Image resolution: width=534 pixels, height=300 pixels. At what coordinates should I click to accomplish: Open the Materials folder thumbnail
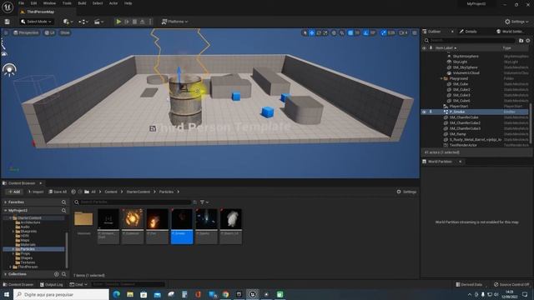[83, 222]
